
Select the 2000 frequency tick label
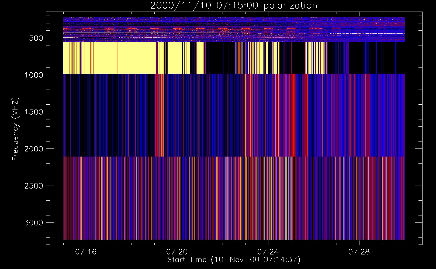pos(34,149)
